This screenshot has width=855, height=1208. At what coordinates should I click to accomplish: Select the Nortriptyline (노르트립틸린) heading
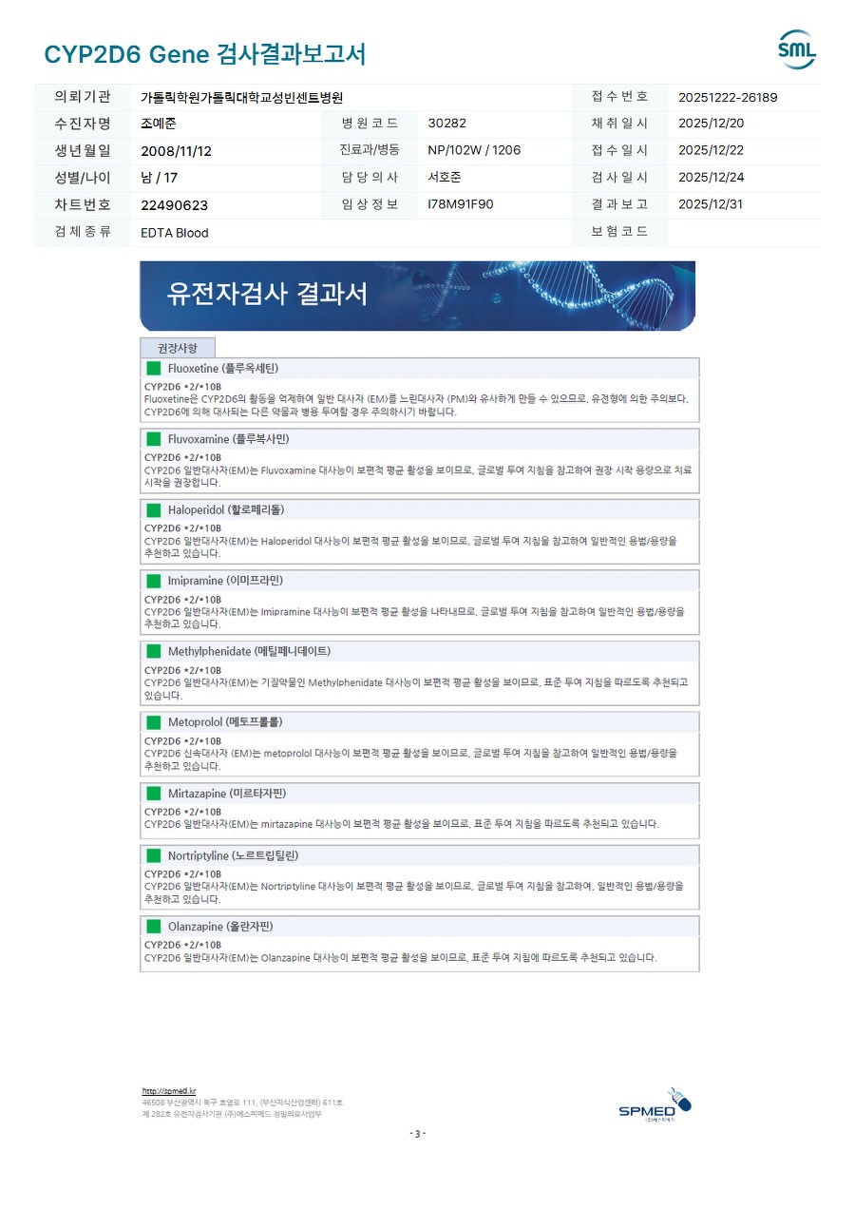[233, 855]
